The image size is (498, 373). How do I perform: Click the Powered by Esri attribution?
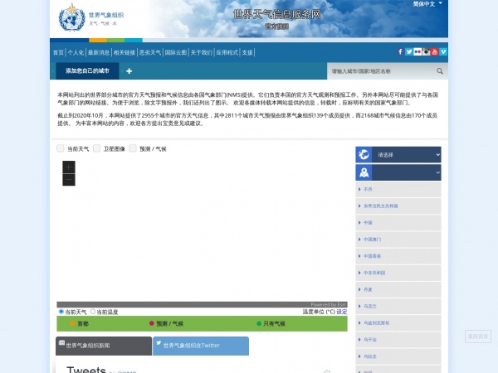(328, 304)
